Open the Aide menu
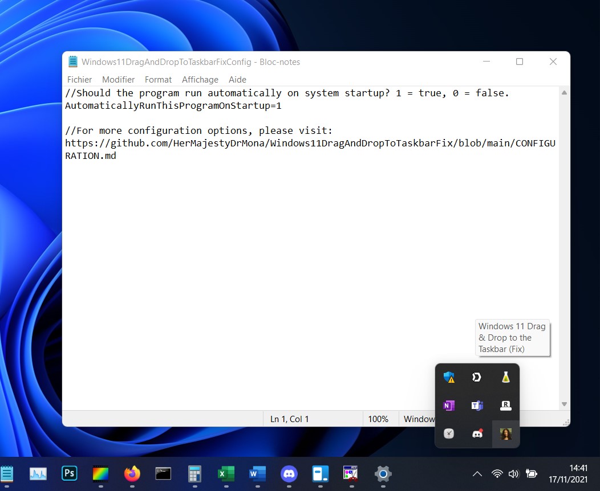Screen dimensions: 600x491 coord(237,80)
